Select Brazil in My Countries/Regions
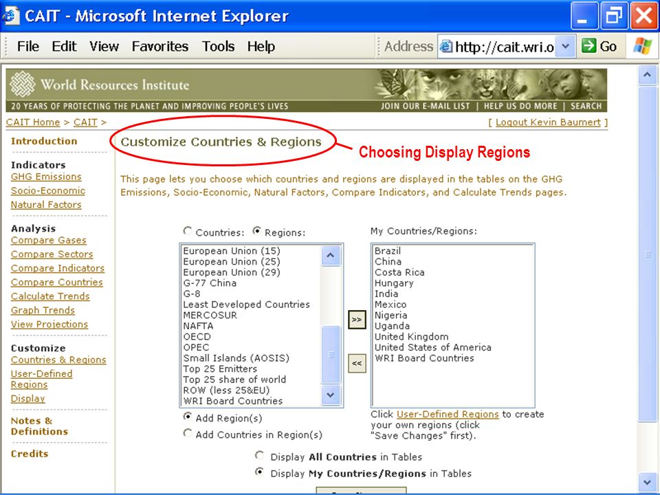The height and width of the screenshot is (495, 660). tap(388, 251)
